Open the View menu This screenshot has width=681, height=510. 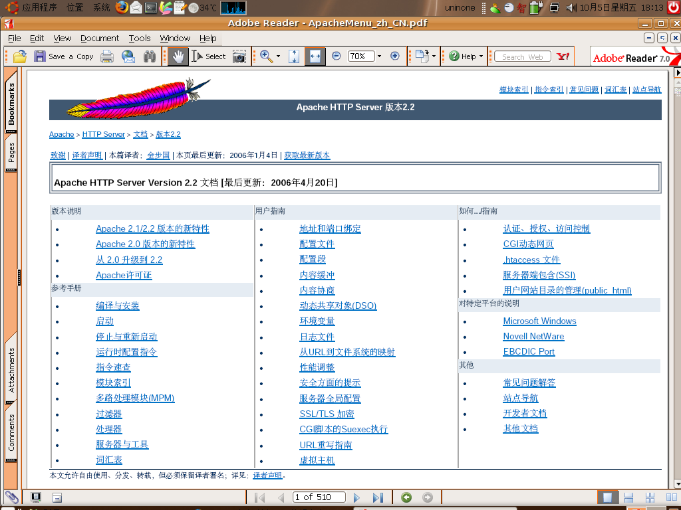pyautogui.click(x=62, y=38)
